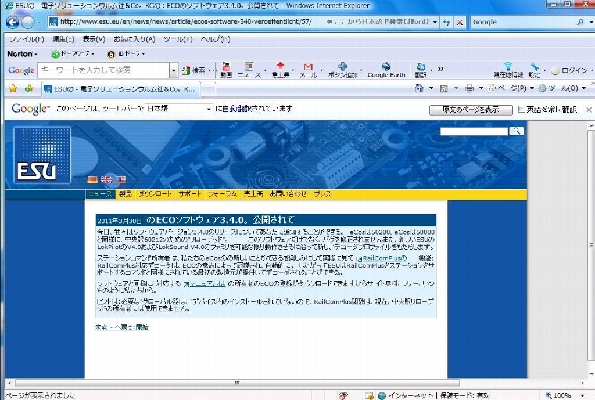Expand the ツール(O) dropdown menu

click(583, 88)
